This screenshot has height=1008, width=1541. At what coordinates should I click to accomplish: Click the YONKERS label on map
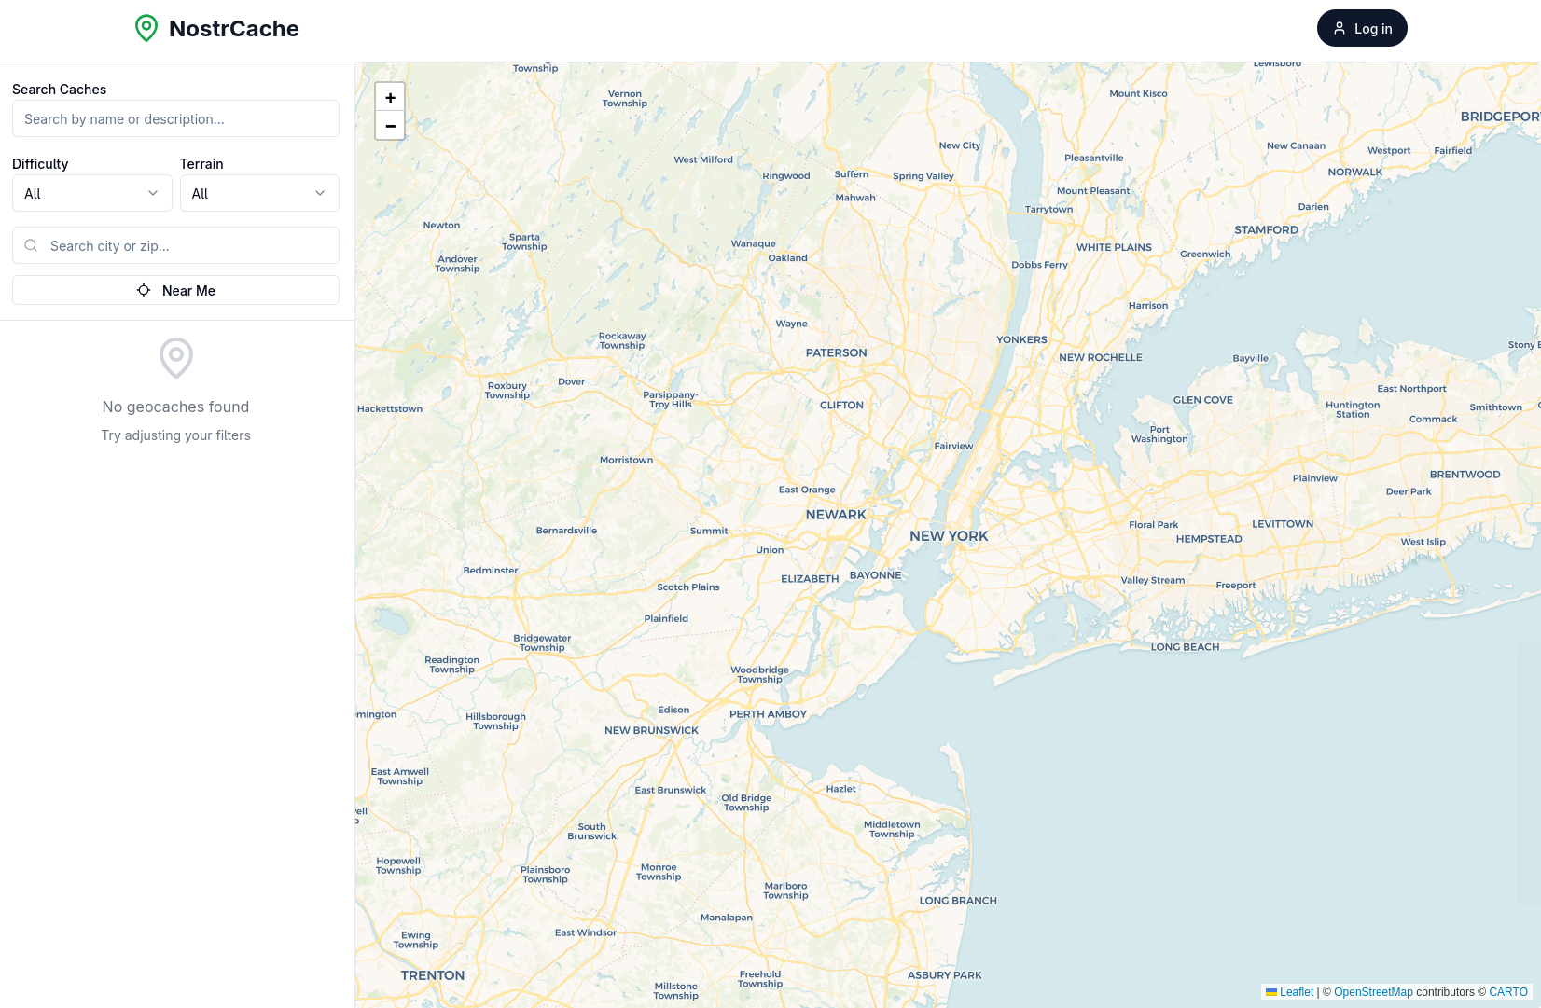coord(1021,340)
